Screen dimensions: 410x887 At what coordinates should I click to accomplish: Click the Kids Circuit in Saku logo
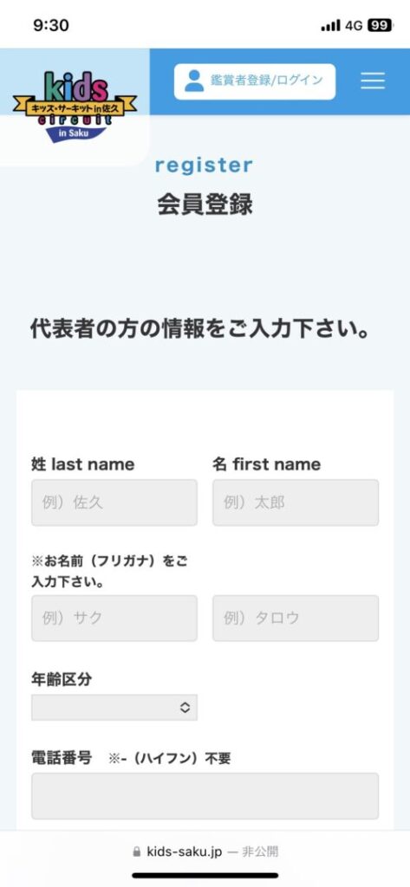[x=75, y=107]
